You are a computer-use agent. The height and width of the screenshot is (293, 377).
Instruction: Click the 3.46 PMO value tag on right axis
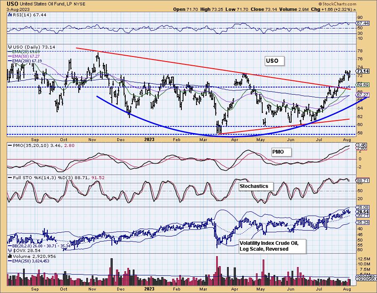point(362,145)
